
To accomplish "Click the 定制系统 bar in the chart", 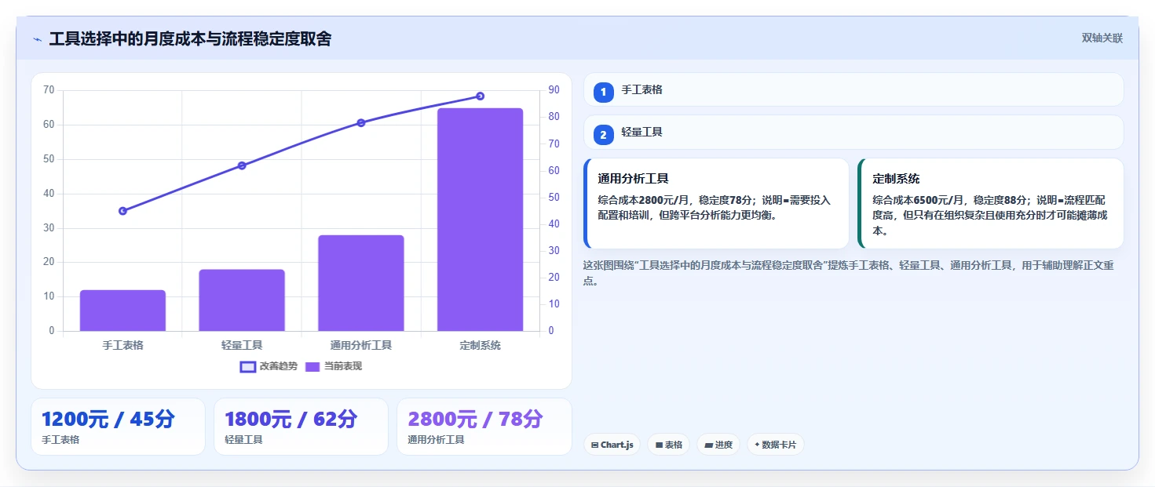I will 480,220.
